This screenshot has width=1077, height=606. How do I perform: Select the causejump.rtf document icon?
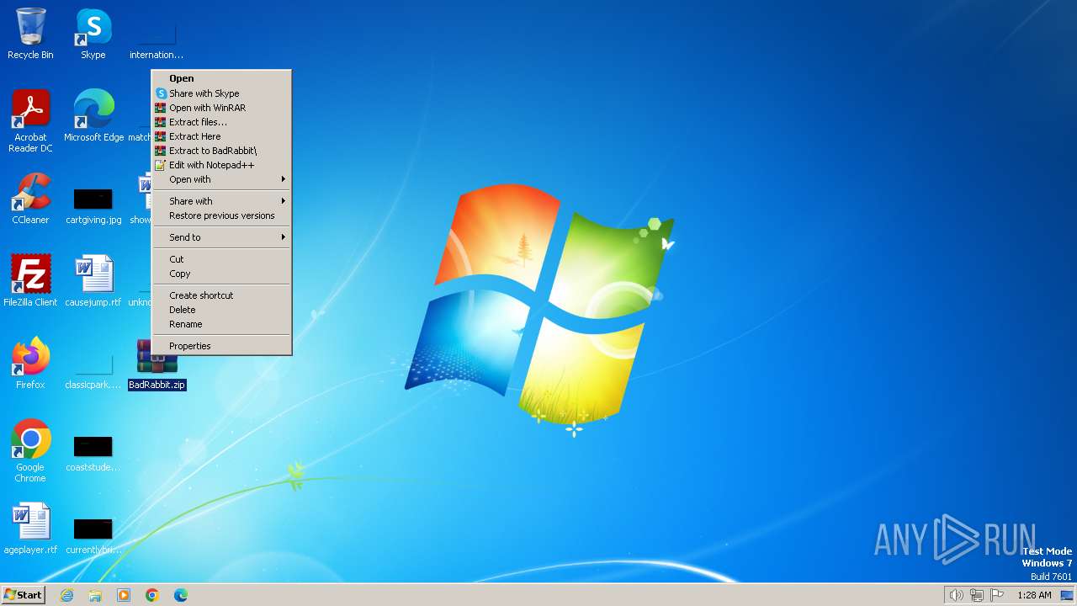93,281
